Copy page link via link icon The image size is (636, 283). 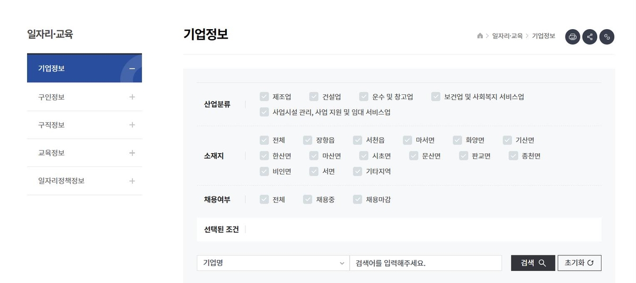point(607,37)
